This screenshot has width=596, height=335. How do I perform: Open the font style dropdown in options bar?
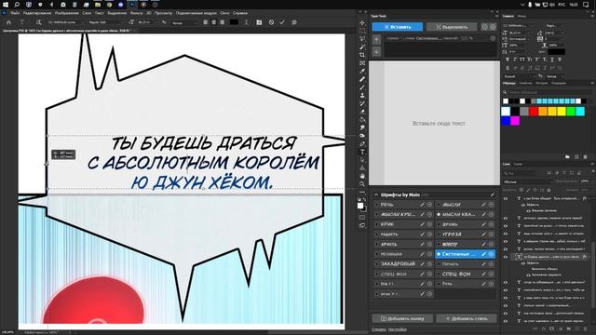point(105,22)
